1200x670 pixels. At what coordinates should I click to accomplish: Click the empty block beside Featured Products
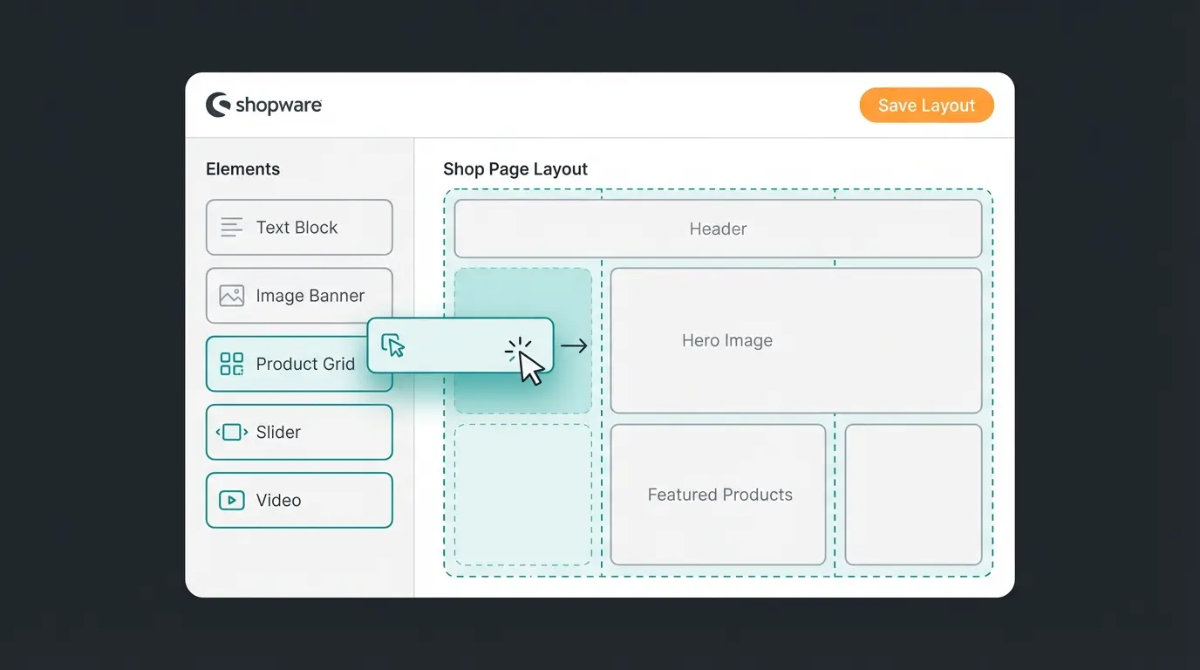pyautogui.click(x=913, y=494)
